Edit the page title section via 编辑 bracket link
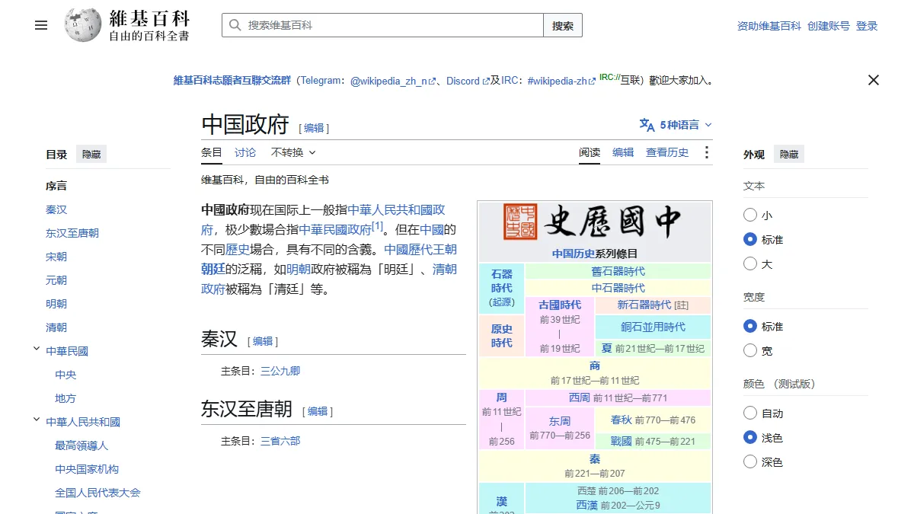The image size is (914, 514). pos(314,128)
